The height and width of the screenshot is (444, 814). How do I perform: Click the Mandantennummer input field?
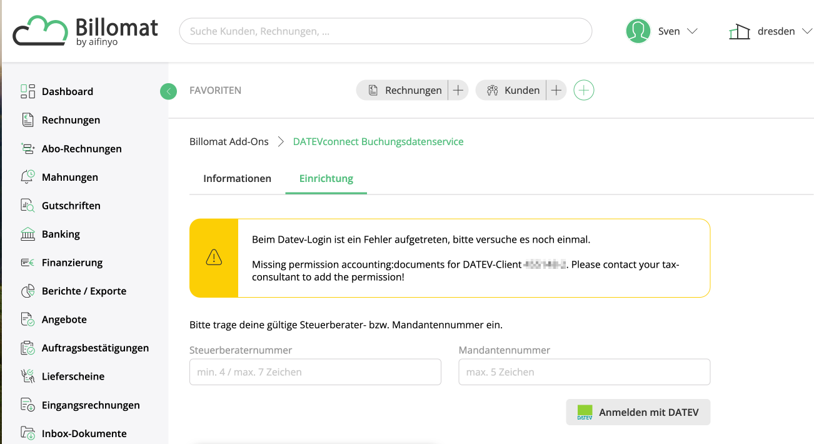click(x=584, y=372)
